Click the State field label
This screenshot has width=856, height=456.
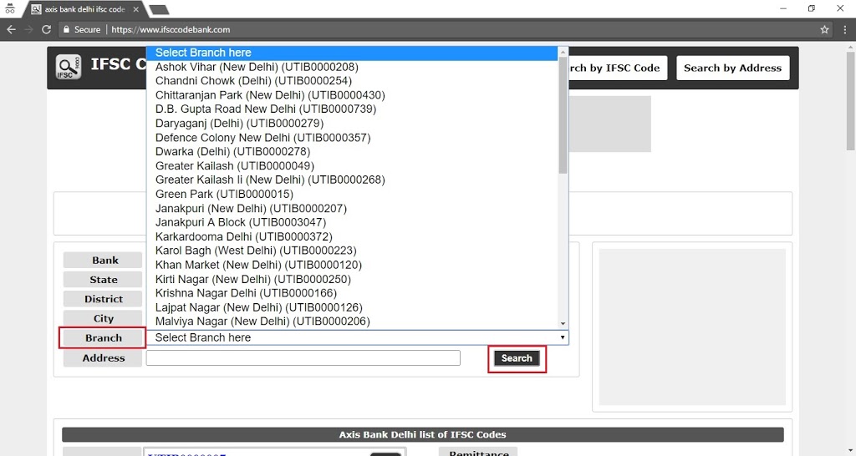pos(103,280)
